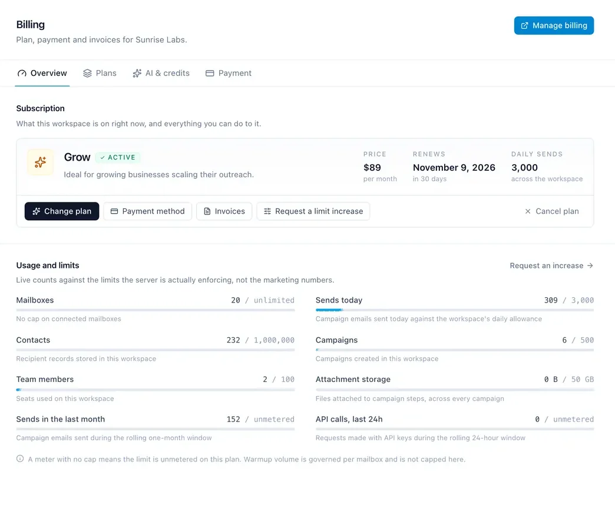This screenshot has height=518, width=615.
Task: Click the Sends today count 309 / 3,000
Action: click(568, 300)
